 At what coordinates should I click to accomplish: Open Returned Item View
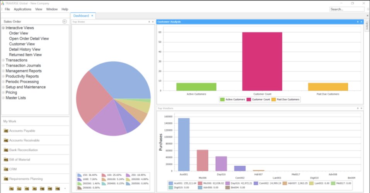26,55
